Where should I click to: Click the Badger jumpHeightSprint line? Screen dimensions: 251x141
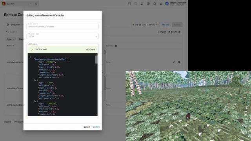pos(51,75)
